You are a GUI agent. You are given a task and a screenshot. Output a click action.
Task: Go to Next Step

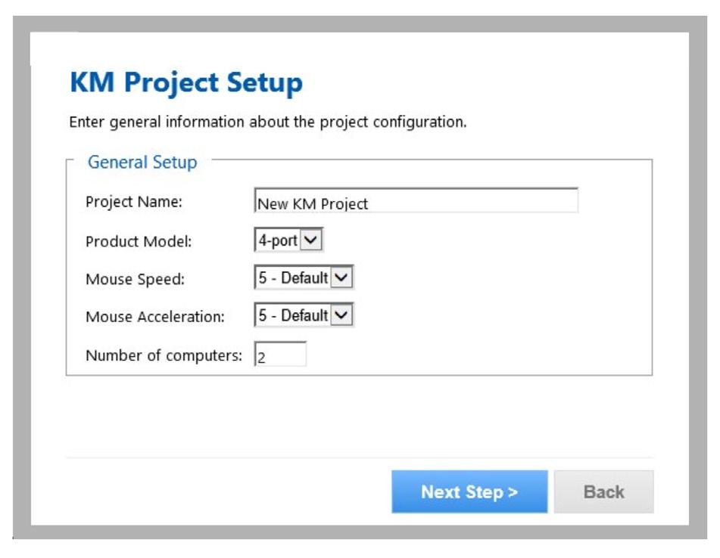[x=469, y=491]
